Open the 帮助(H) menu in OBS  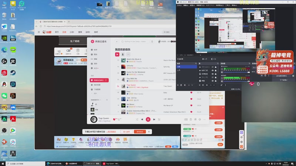click(234, 5)
